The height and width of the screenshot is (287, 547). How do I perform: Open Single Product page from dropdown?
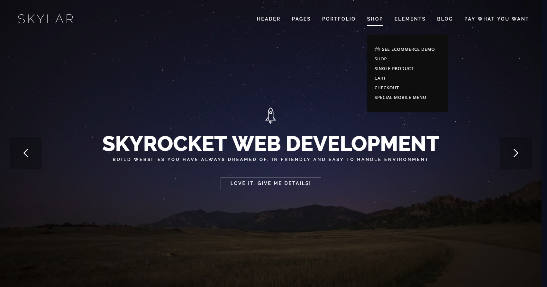tap(394, 68)
